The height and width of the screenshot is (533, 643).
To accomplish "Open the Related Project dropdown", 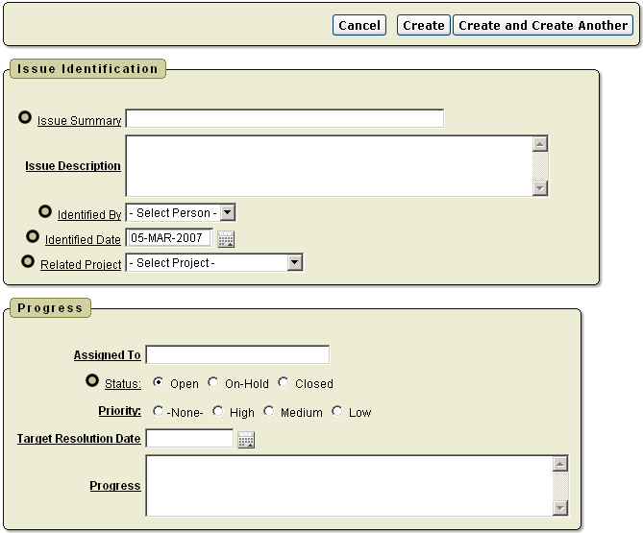I will coord(214,262).
